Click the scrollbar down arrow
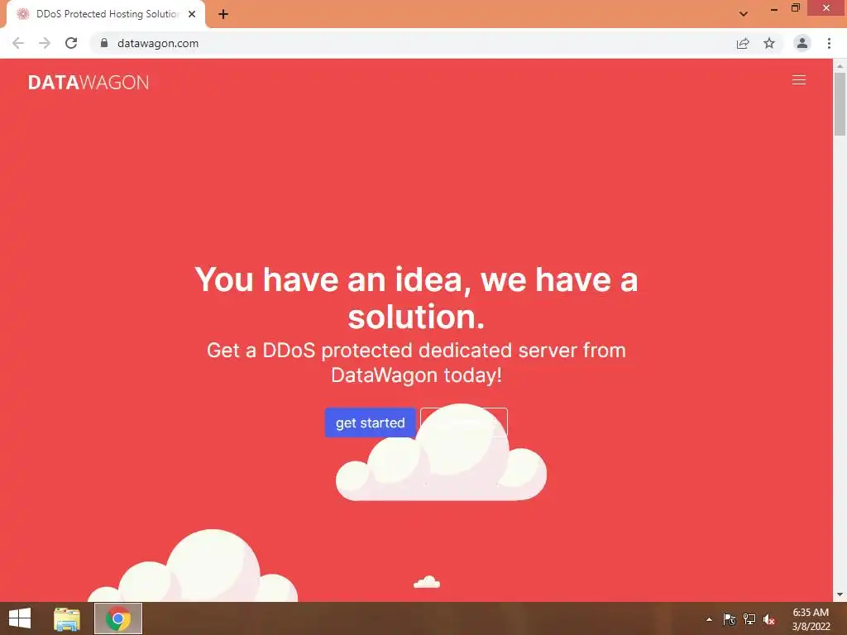847x635 pixels. [x=840, y=595]
